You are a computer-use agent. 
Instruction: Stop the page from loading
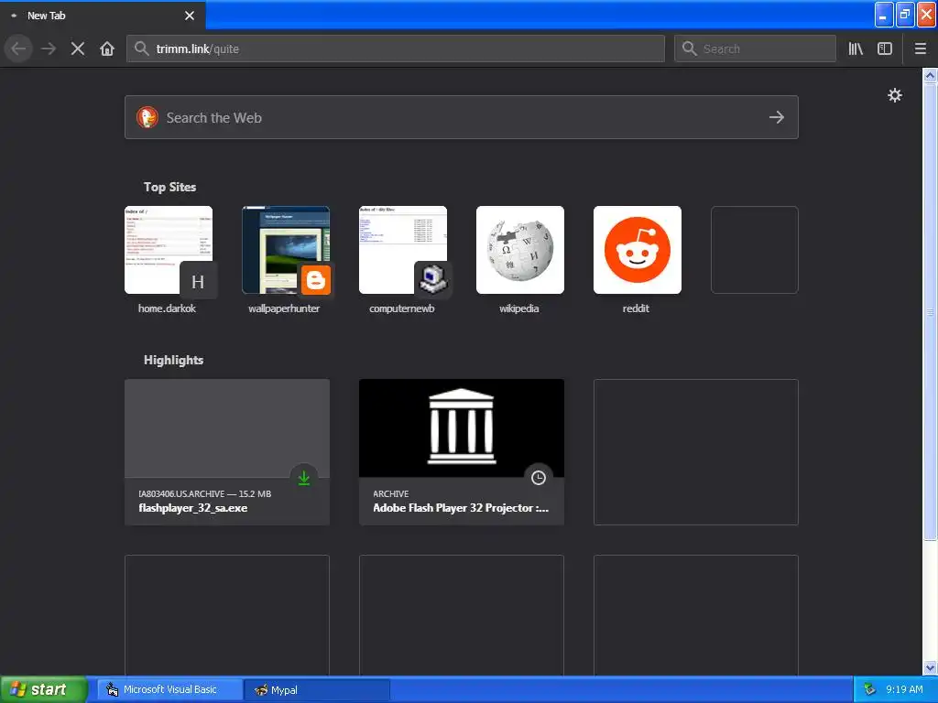(78, 49)
